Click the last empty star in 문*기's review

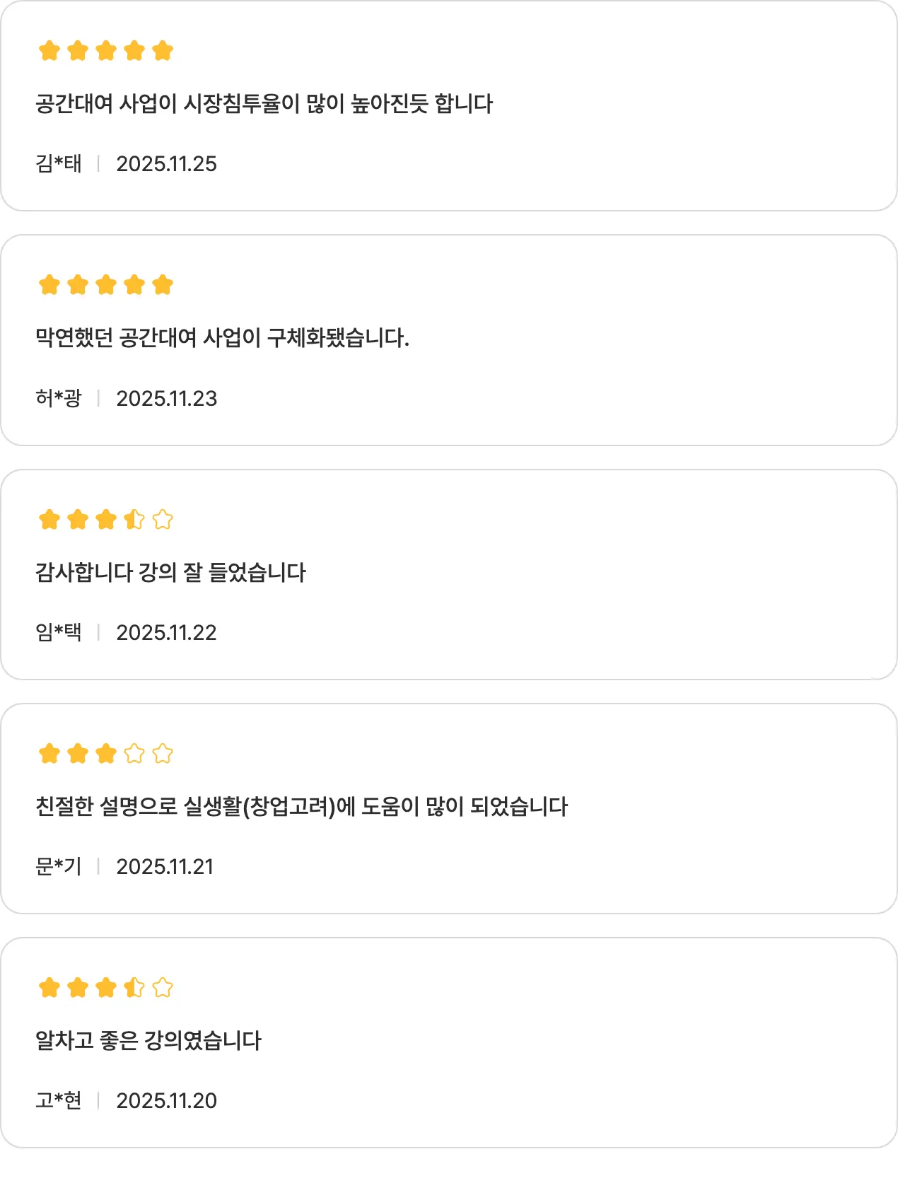[x=163, y=754]
